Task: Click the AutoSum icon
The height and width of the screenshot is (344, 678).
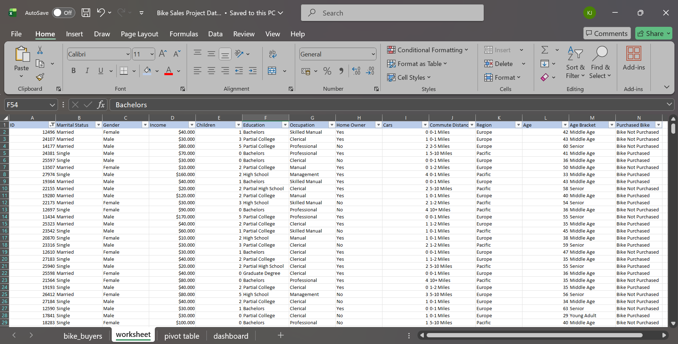Action: pyautogui.click(x=544, y=49)
